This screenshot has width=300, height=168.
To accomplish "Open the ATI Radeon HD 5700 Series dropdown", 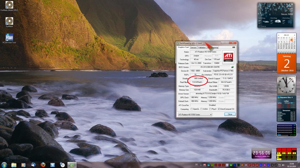I will tap(195, 115).
